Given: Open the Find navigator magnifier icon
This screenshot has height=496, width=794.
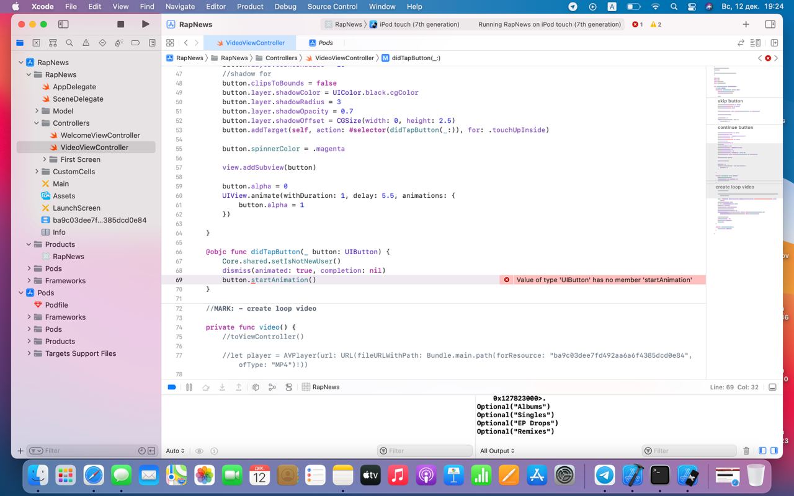Looking at the screenshot, I should (69, 43).
